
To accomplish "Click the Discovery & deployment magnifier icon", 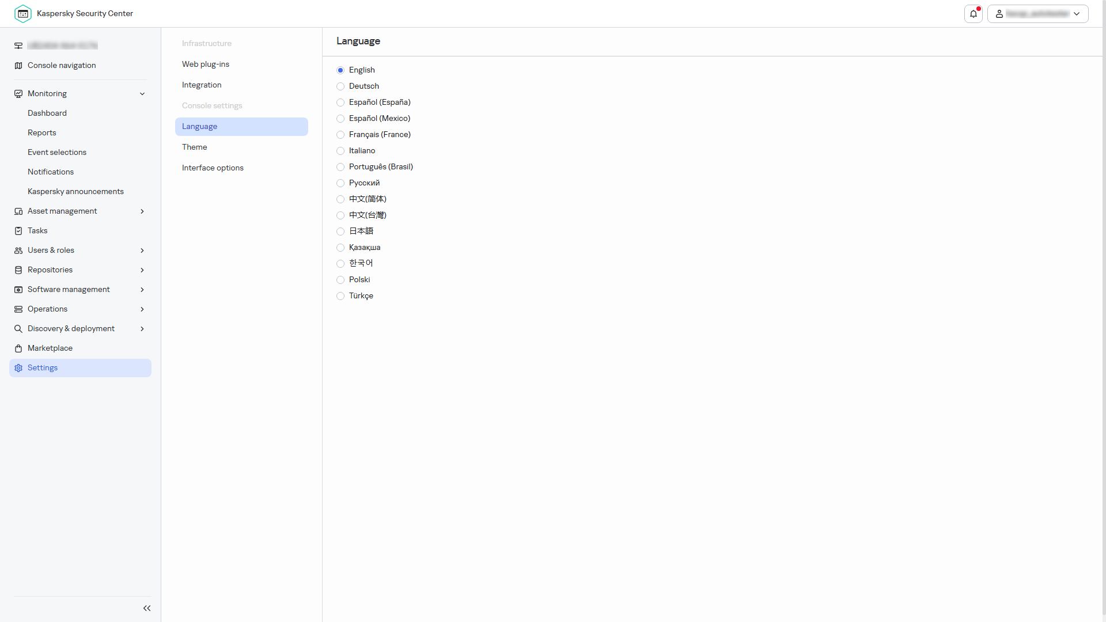I will [x=18, y=329].
